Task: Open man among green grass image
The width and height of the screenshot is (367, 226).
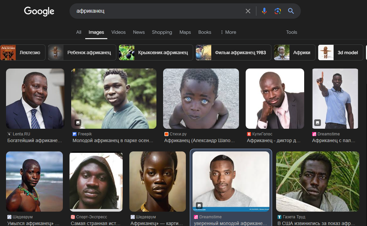Action: click(318, 182)
